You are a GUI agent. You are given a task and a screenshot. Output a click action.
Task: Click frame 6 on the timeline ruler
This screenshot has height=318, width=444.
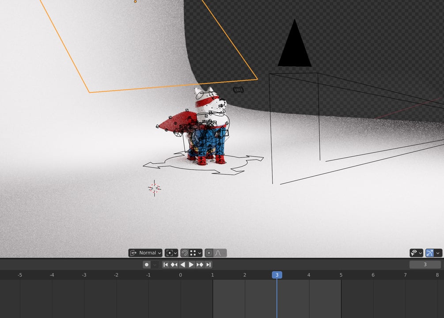pyautogui.click(x=373, y=275)
